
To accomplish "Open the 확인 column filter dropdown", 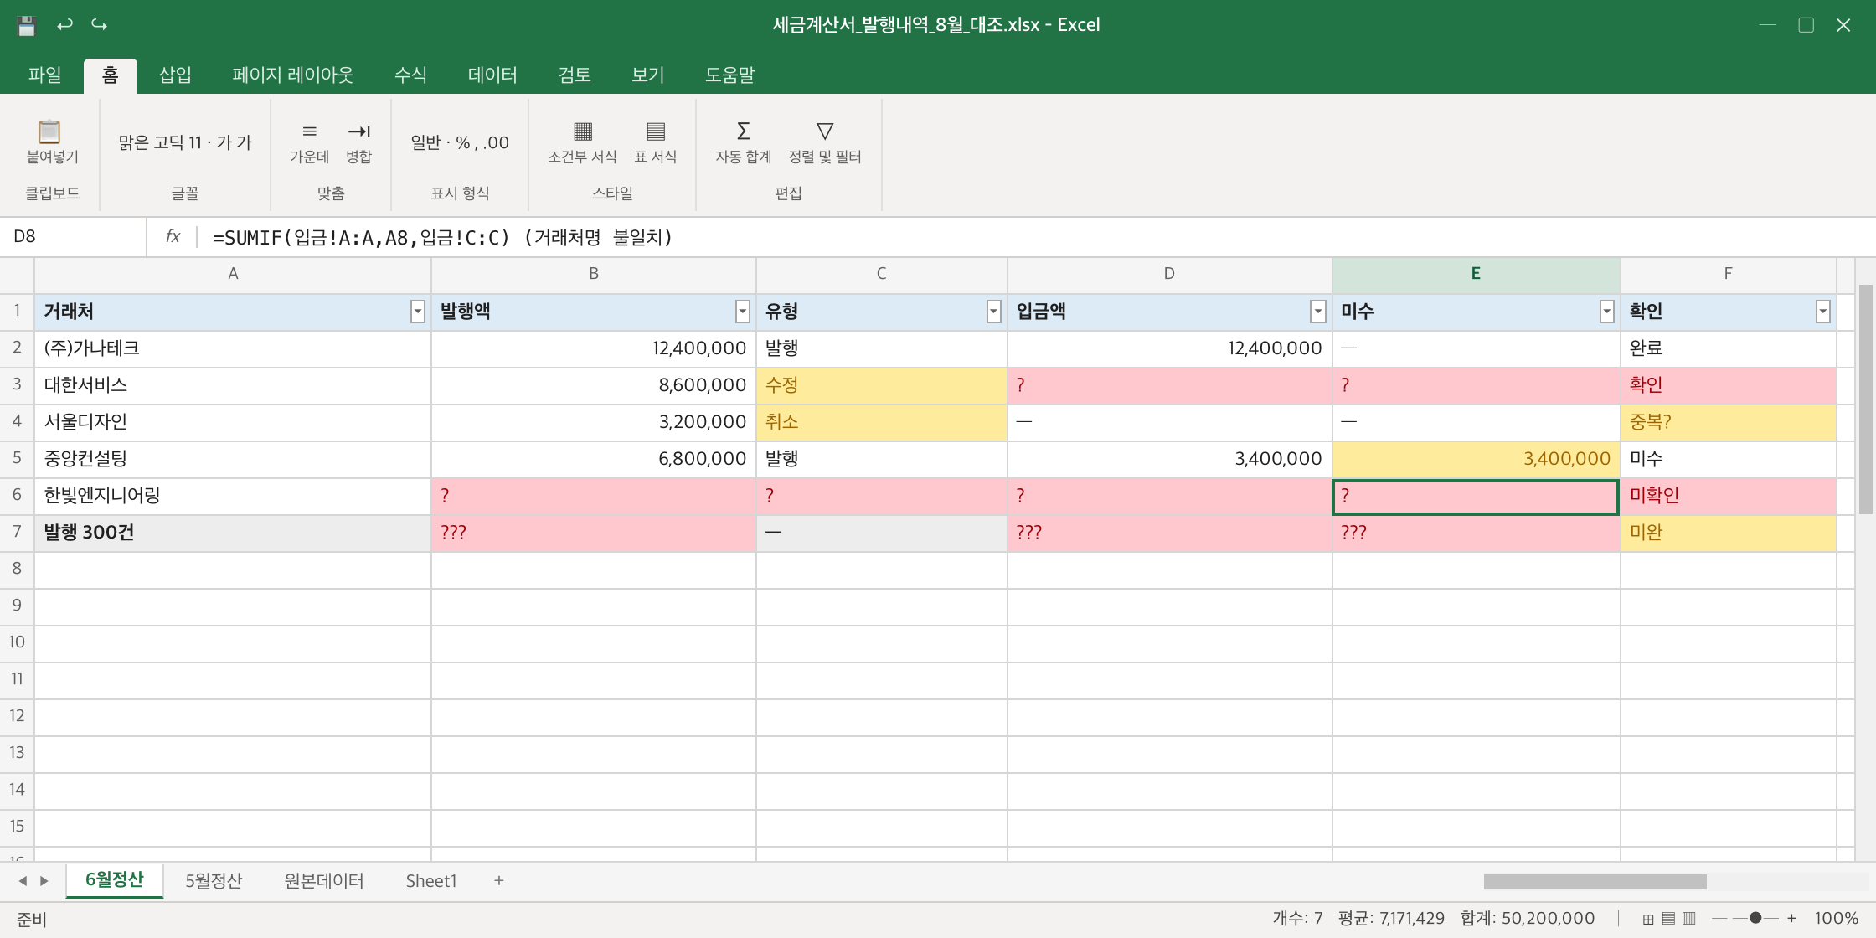I will point(1822,312).
